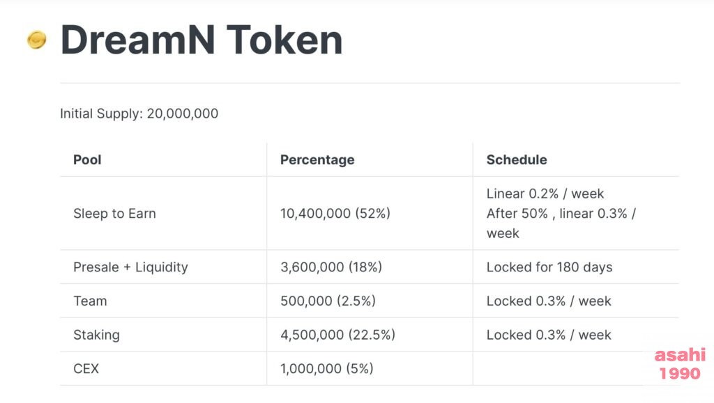
Task: Click the gold coin icon beside the title
Action: click(36, 40)
